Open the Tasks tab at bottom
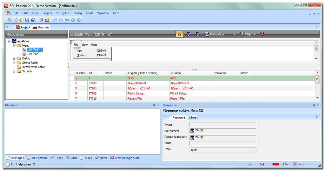The image size is (325, 171). 86,158
